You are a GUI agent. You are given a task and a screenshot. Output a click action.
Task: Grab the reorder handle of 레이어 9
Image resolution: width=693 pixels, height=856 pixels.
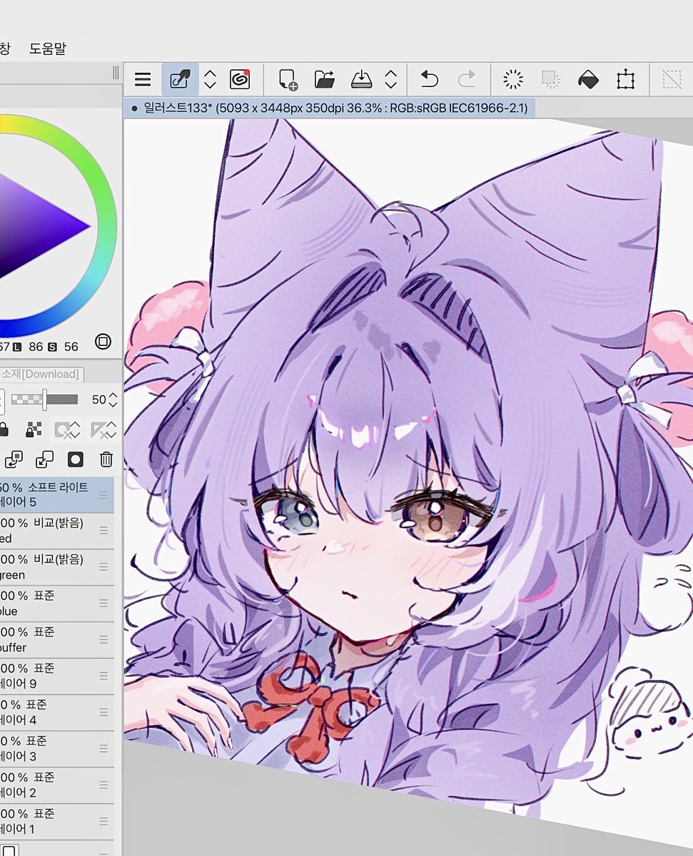(x=104, y=676)
